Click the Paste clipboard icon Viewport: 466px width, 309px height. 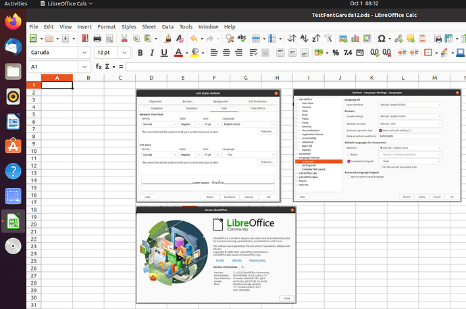(148, 39)
